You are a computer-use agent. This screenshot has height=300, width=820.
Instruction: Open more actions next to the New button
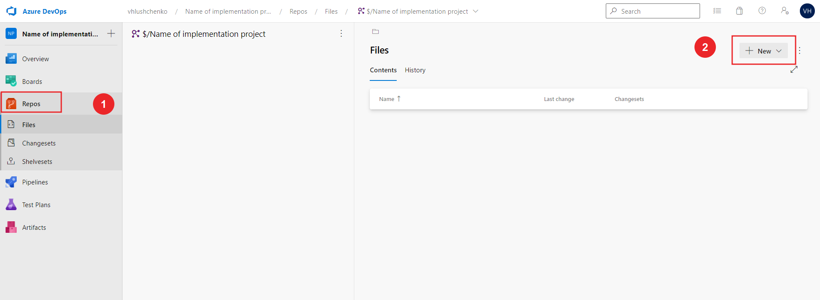(799, 50)
